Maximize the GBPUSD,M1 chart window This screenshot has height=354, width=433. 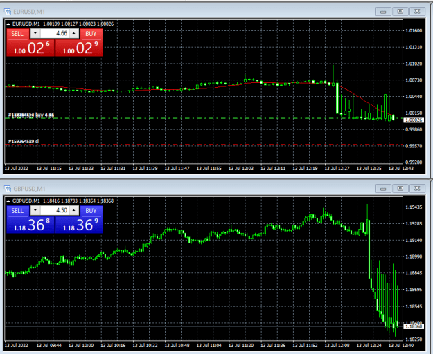(400, 189)
